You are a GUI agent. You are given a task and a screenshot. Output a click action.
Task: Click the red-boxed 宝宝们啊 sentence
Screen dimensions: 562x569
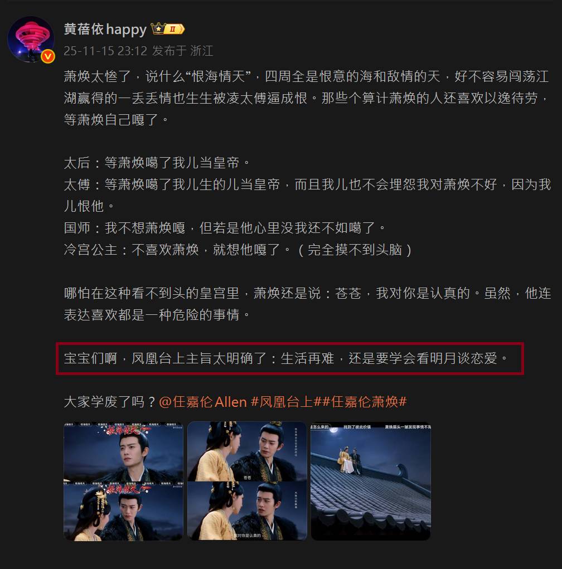pyautogui.click(x=287, y=358)
